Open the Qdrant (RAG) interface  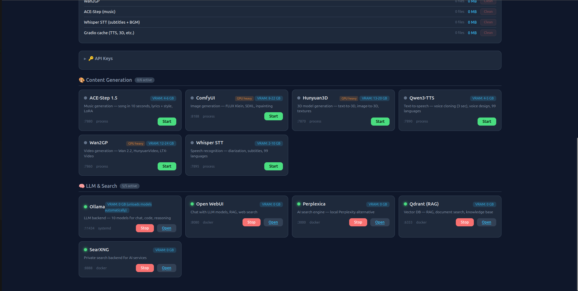coord(487,222)
